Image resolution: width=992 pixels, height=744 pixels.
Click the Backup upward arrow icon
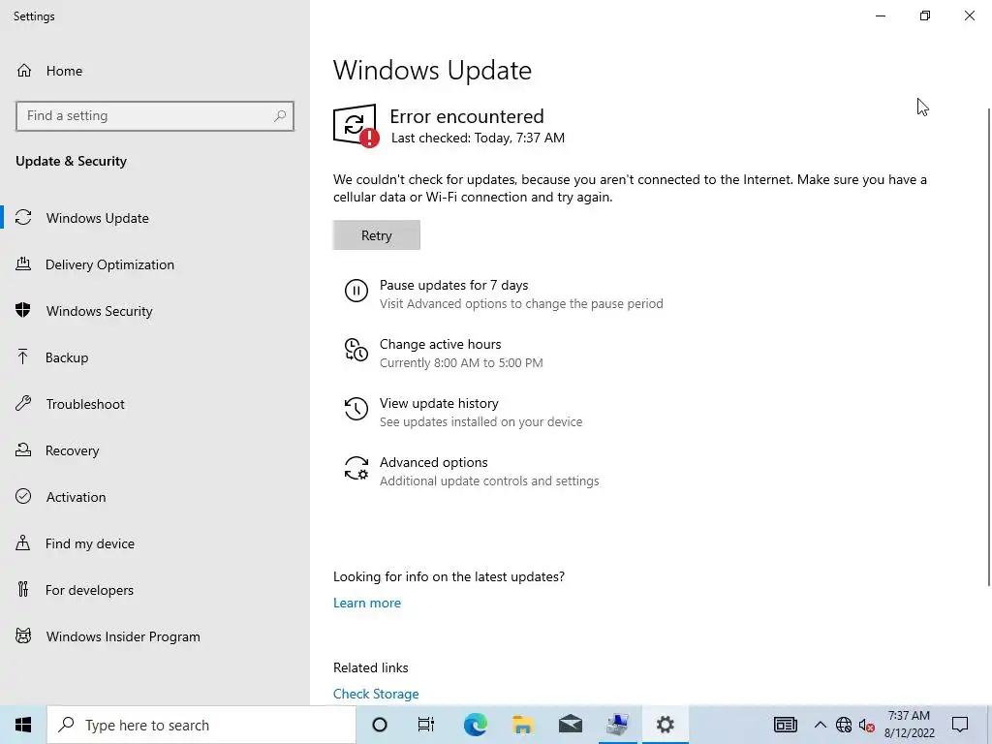click(23, 357)
